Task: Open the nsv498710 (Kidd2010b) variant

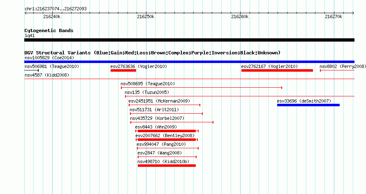Action: click(x=163, y=161)
